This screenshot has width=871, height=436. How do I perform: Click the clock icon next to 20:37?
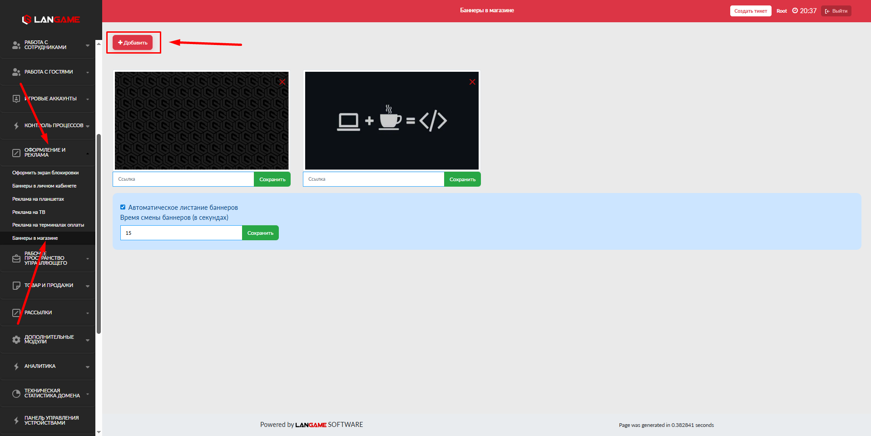point(795,10)
